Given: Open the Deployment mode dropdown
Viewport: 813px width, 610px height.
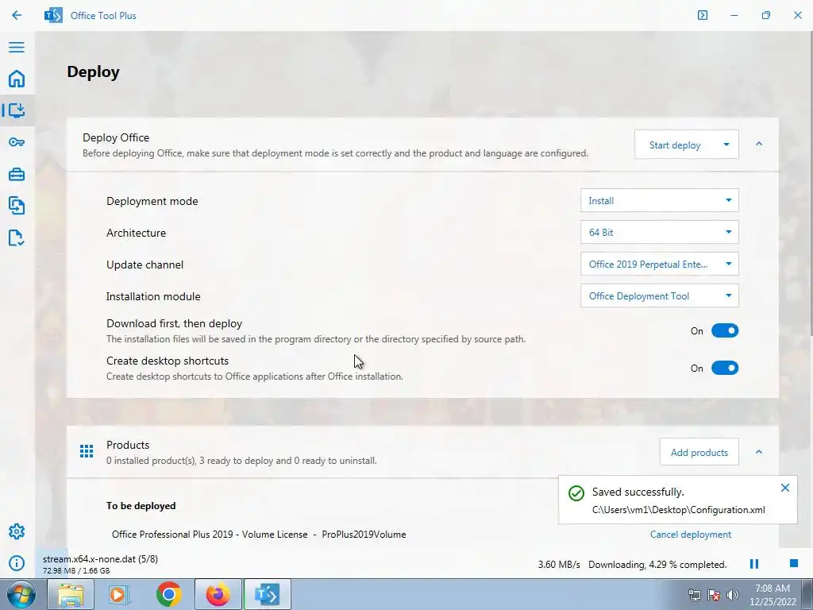Looking at the screenshot, I should (660, 201).
